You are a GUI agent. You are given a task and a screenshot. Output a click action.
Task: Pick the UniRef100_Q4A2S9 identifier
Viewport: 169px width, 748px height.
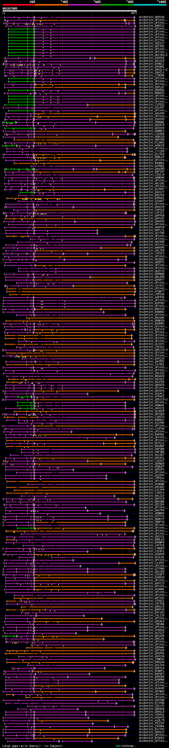151,207
